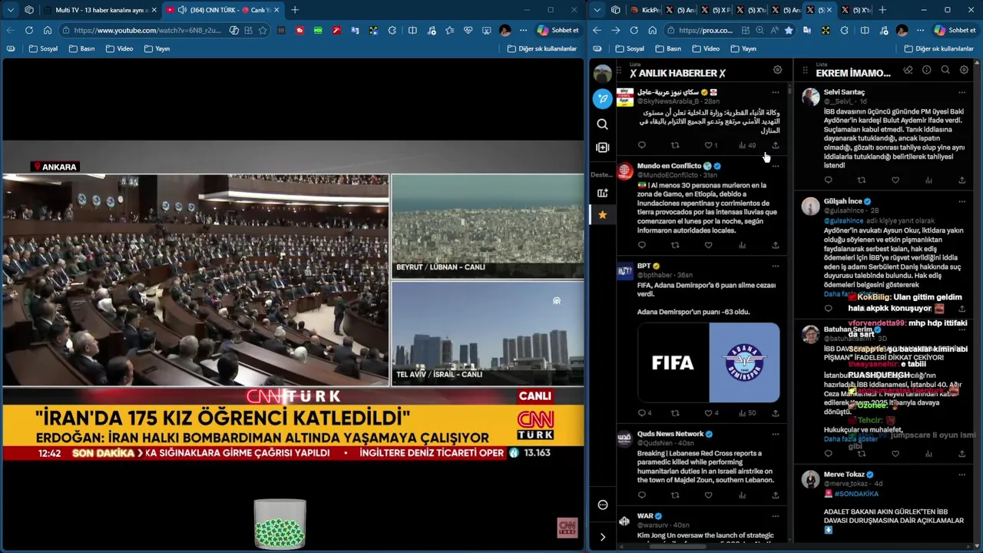Image resolution: width=983 pixels, height=553 pixels.
Task: Open the decks icon in X Pro sidebar
Action: (x=603, y=147)
